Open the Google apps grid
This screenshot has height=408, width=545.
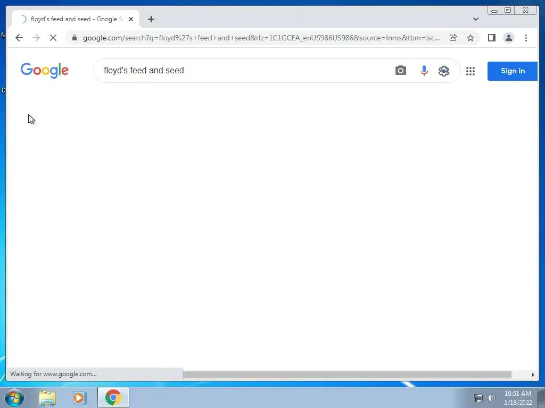pyautogui.click(x=470, y=71)
